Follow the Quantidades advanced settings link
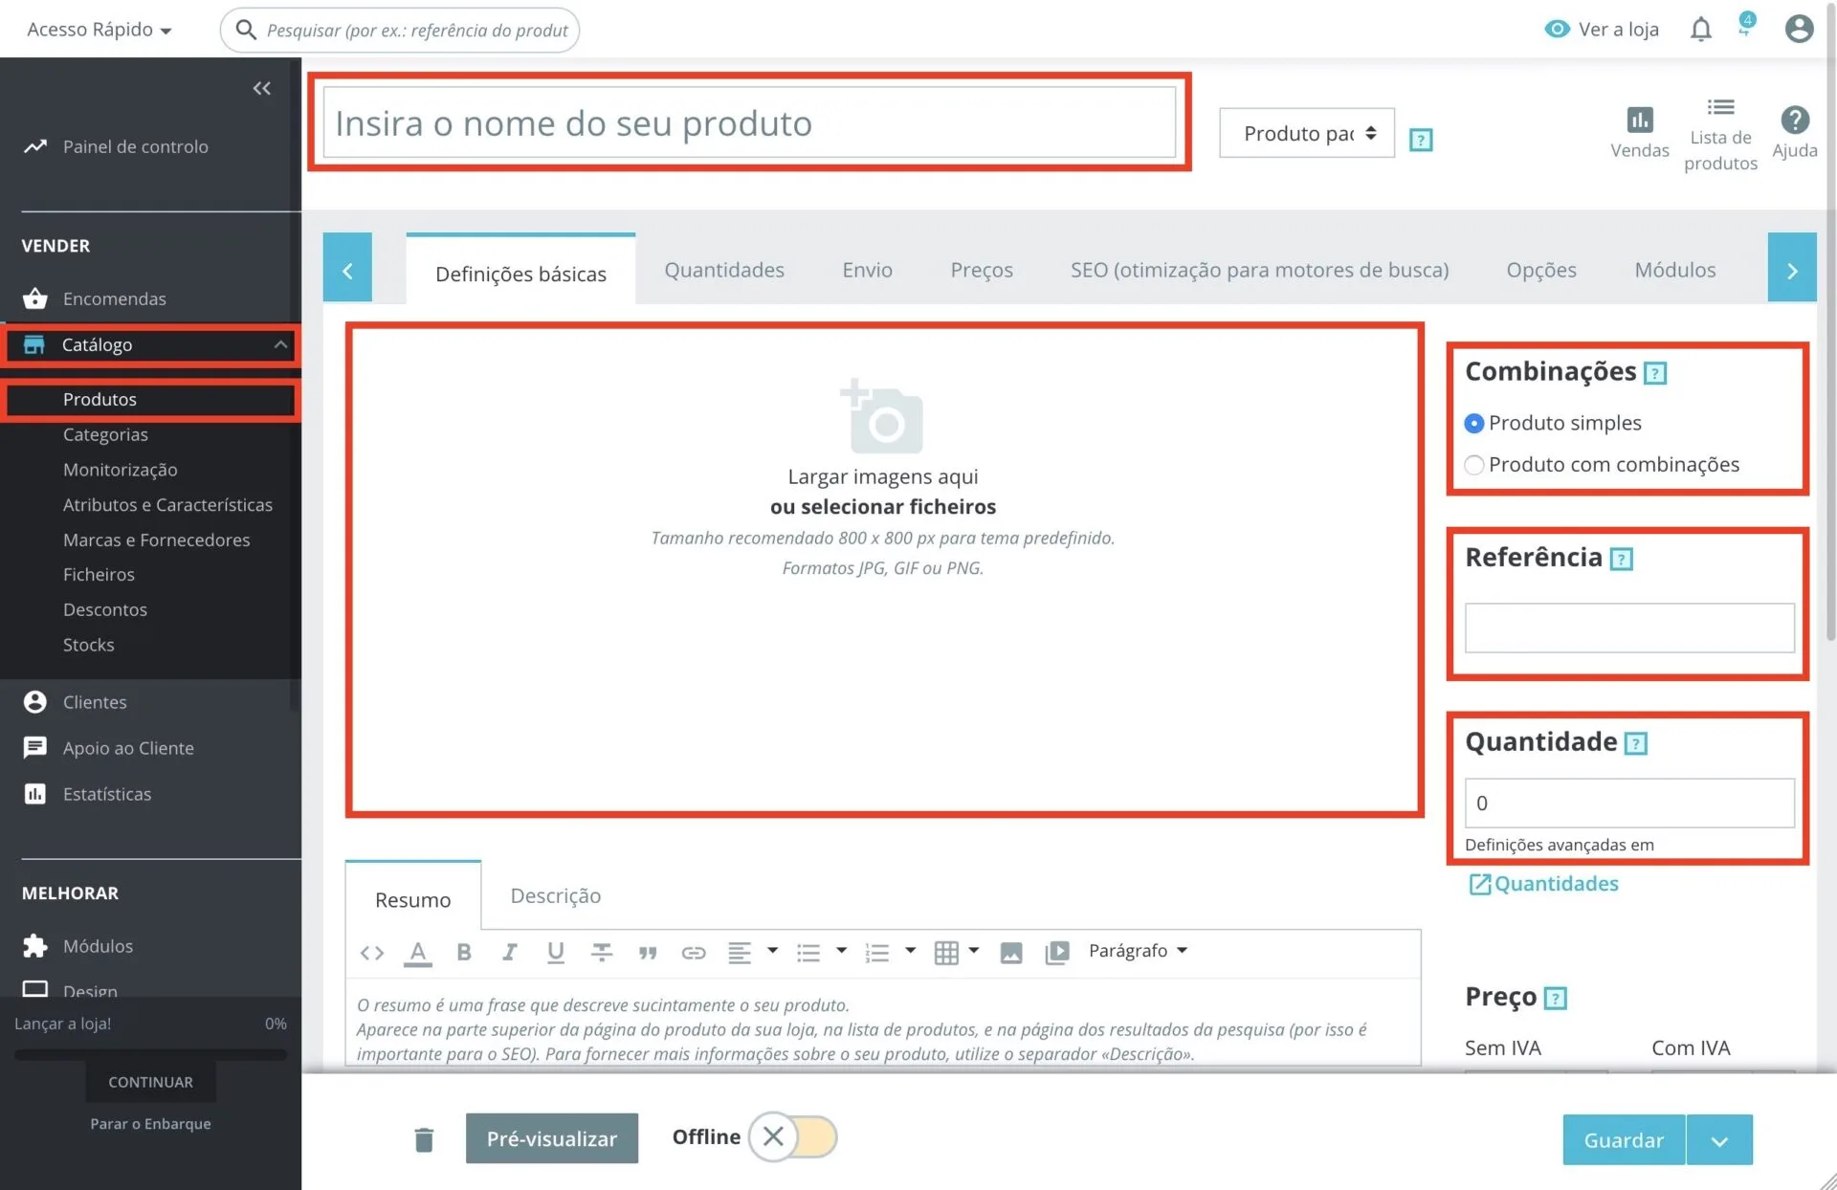 click(x=1555, y=884)
